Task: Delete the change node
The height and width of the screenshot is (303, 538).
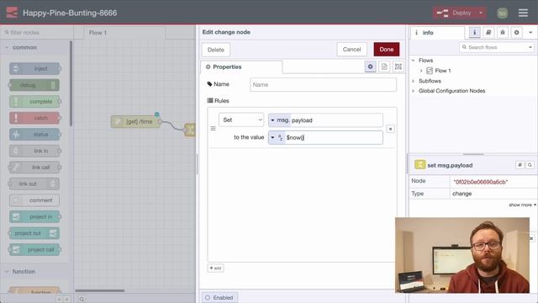Action: coord(215,50)
